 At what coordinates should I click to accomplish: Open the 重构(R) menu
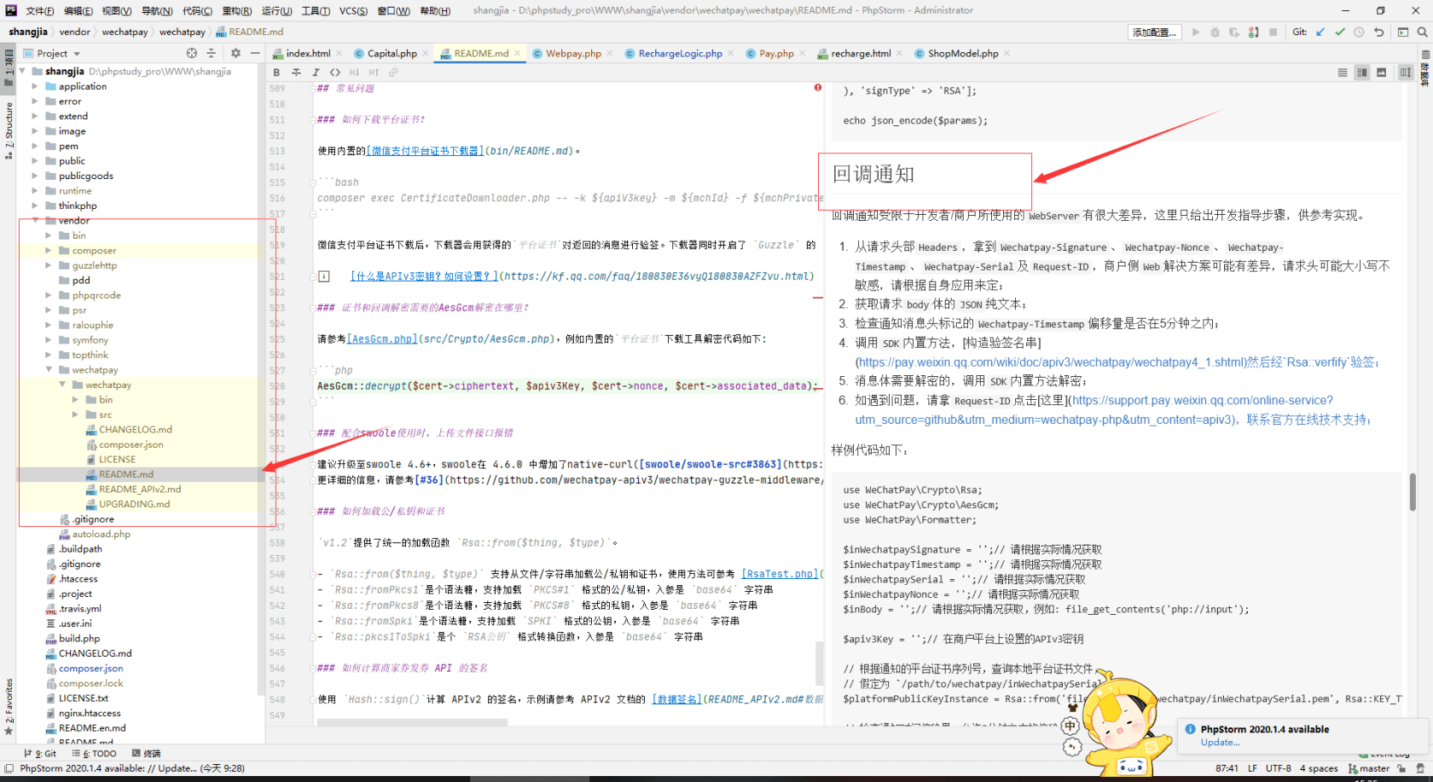[237, 10]
